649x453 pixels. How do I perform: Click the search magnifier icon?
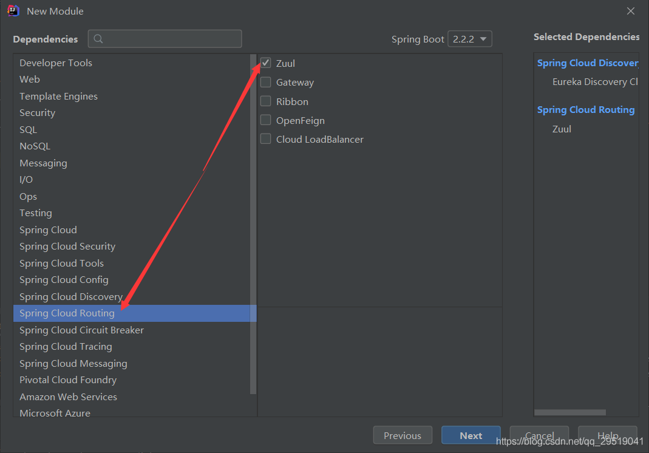click(x=98, y=39)
